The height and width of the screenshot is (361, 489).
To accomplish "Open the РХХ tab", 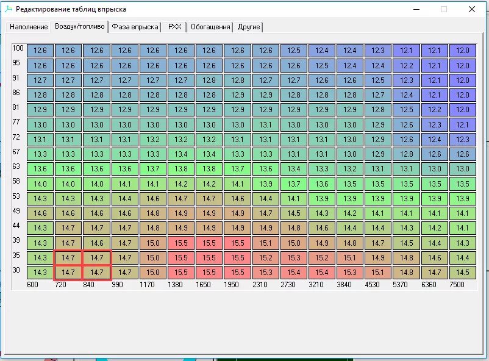I will pyautogui.click(x=174, y=27).
